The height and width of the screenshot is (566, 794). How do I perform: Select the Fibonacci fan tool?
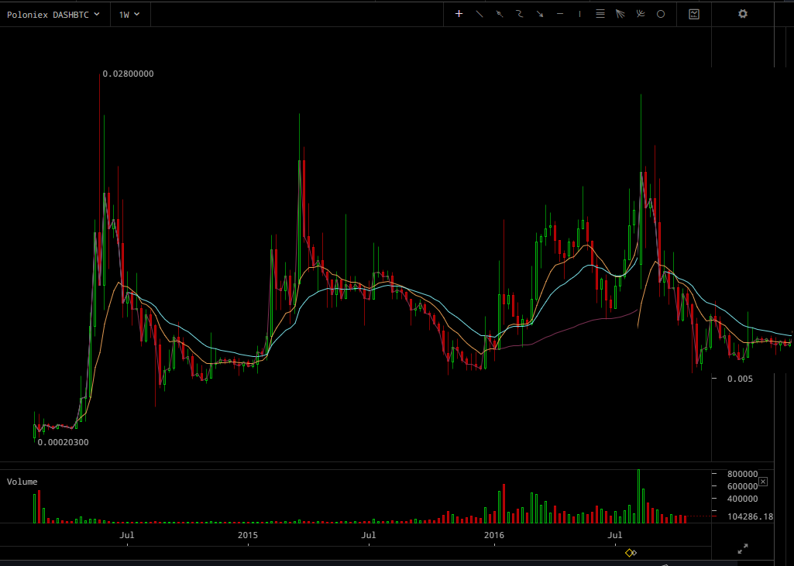point(620,14)
